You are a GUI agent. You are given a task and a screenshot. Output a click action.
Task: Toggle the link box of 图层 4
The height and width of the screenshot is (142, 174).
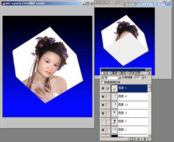[108, 97]
